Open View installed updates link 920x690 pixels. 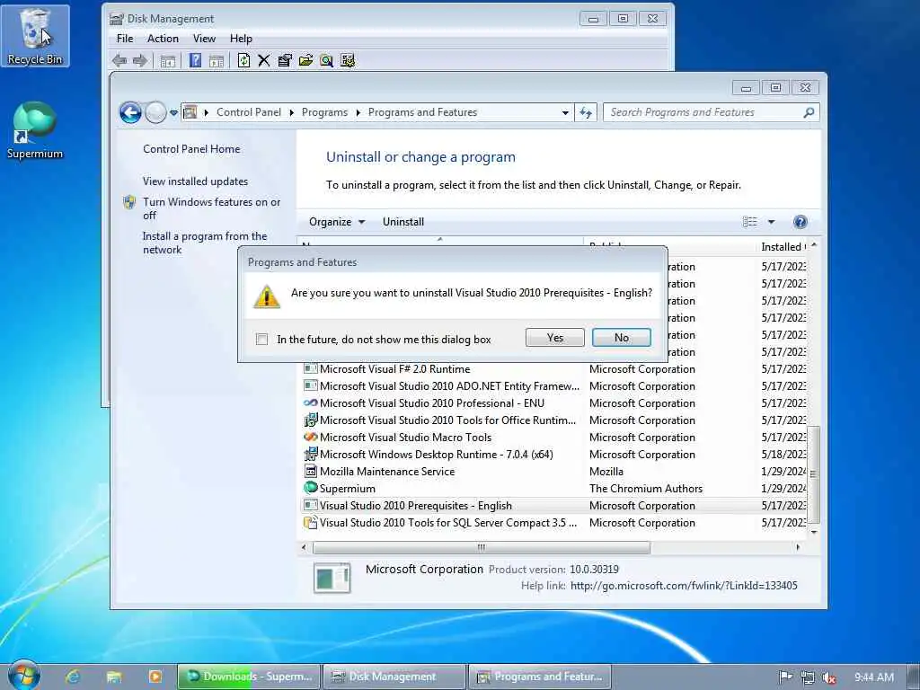[195, 181]
